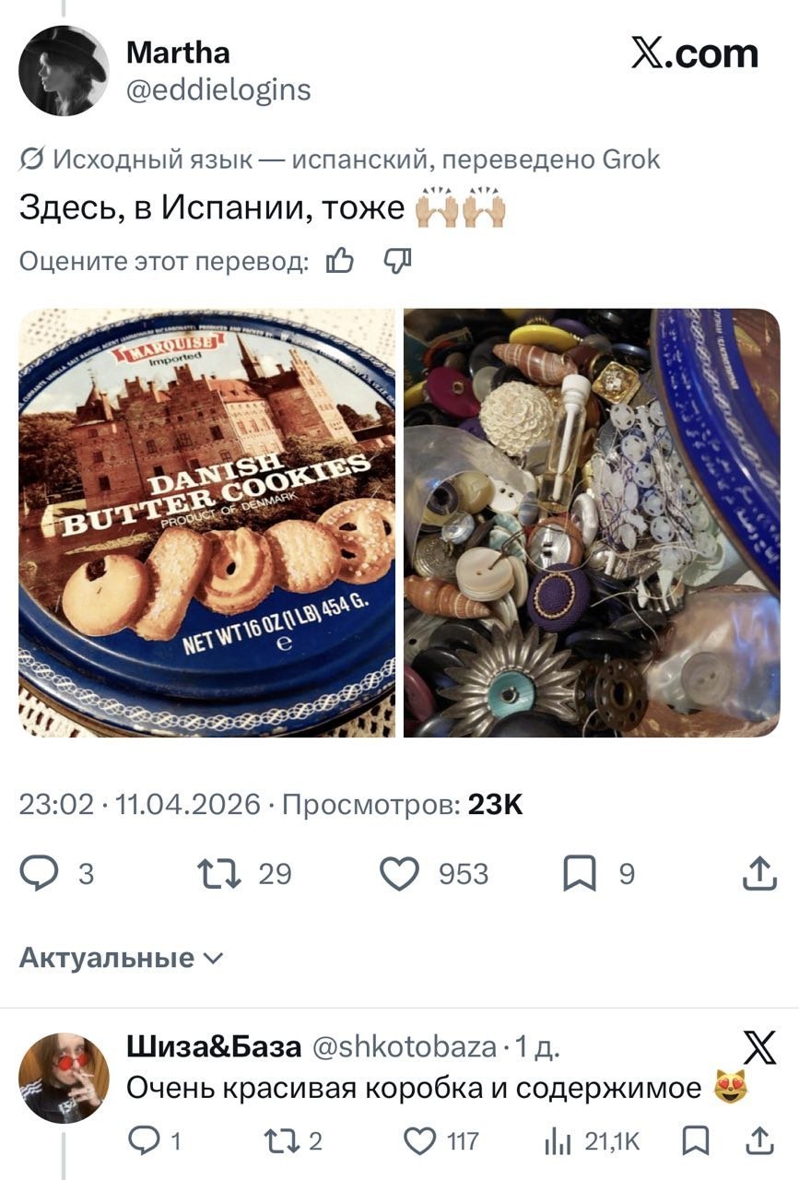Rate the translation with the thumbs up
Image resolution: width=799 pixels, height=1180 pixels.
[340, 262]
